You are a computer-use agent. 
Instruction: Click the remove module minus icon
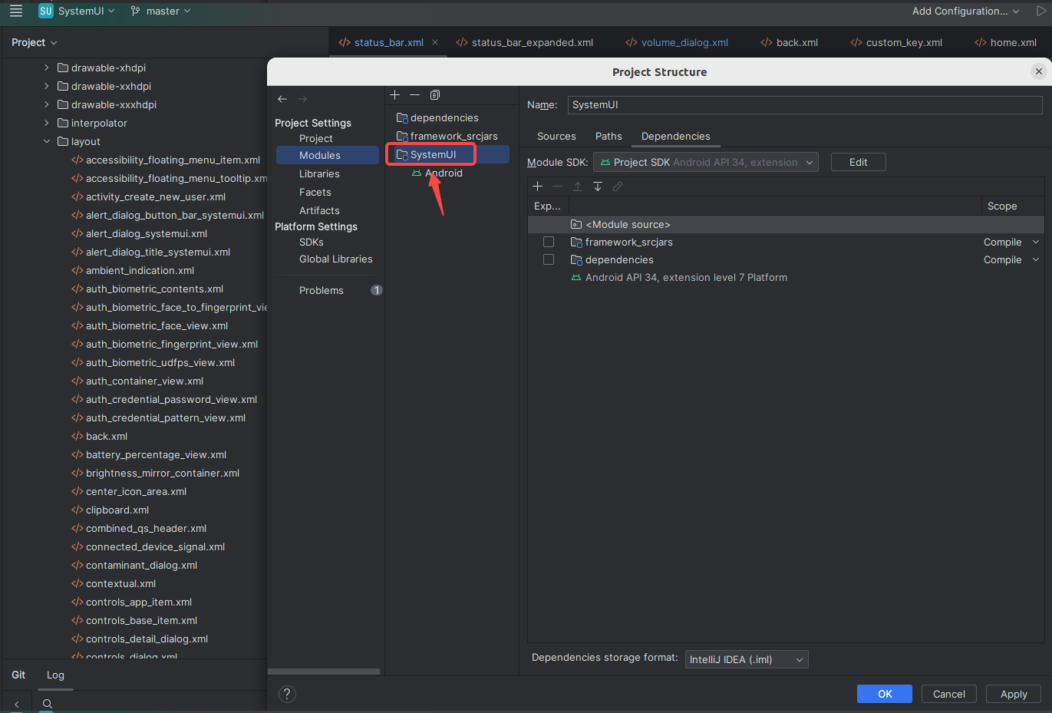click(414, 94)
